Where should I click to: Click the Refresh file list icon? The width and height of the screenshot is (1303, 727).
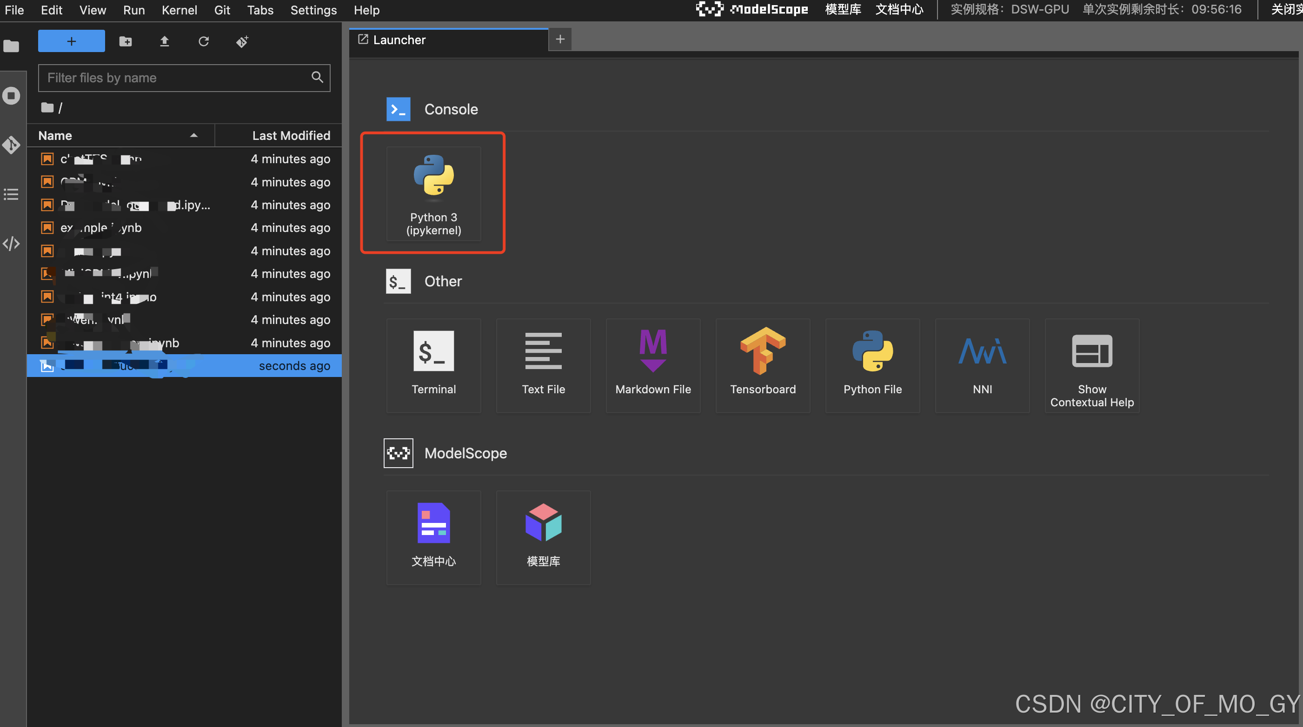click(x=203, y=41)
